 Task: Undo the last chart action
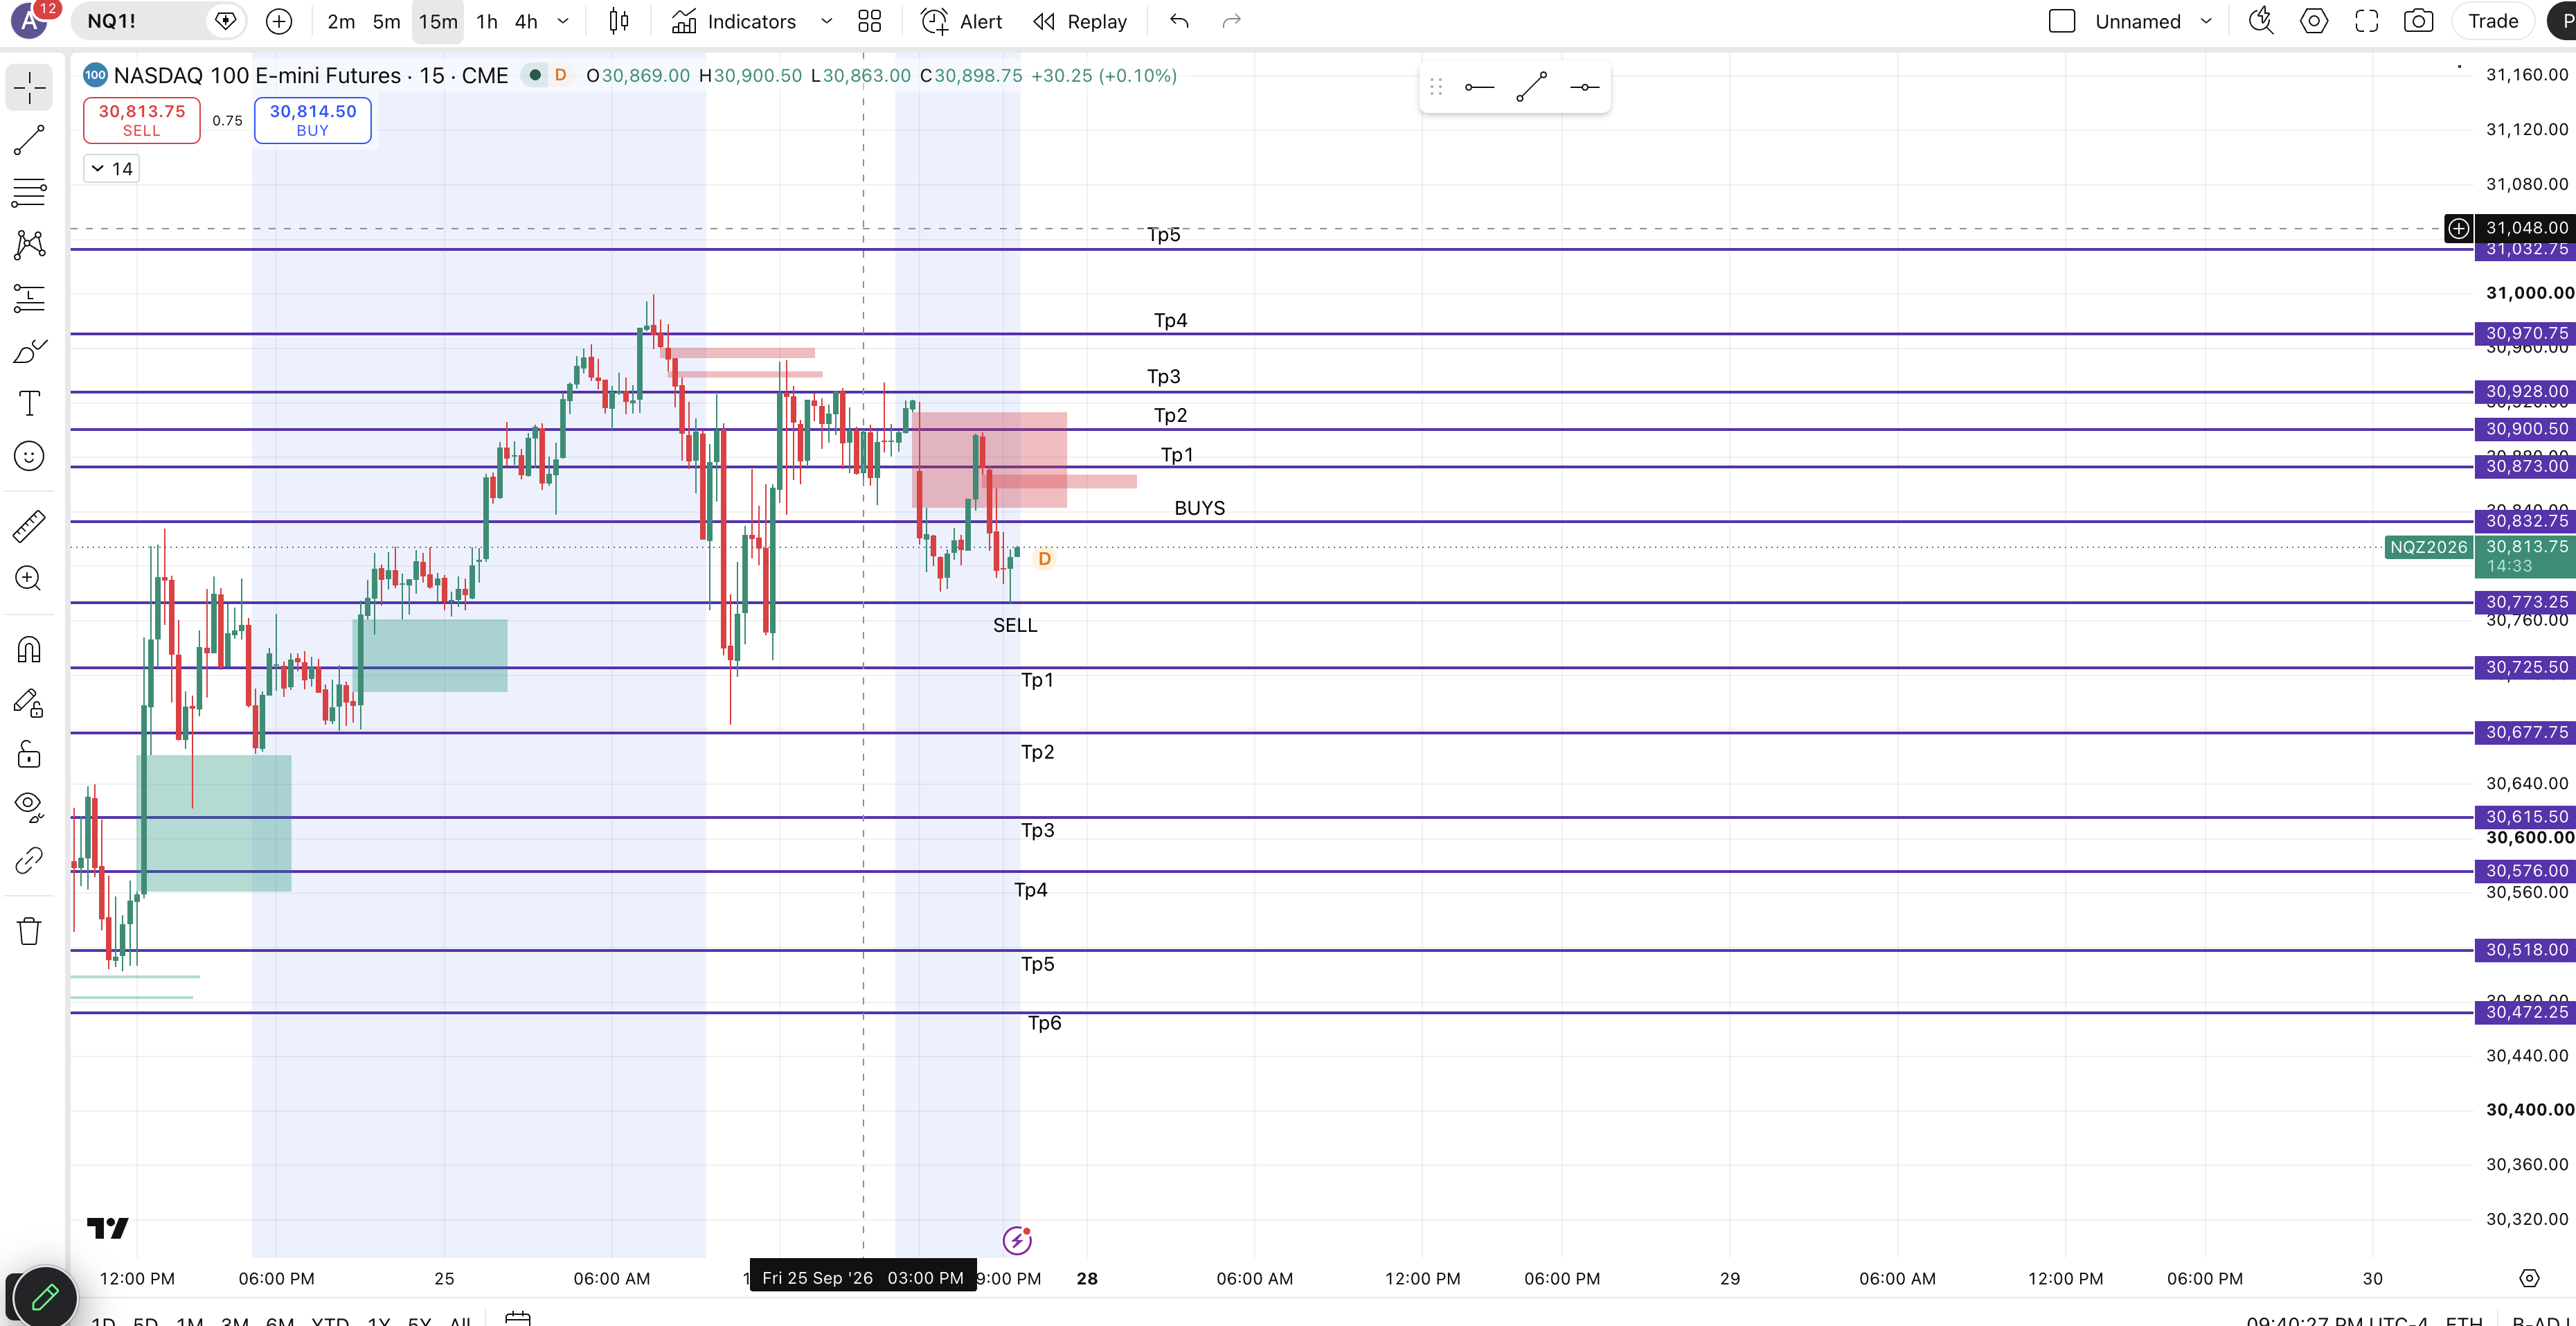pos(1180,21)
